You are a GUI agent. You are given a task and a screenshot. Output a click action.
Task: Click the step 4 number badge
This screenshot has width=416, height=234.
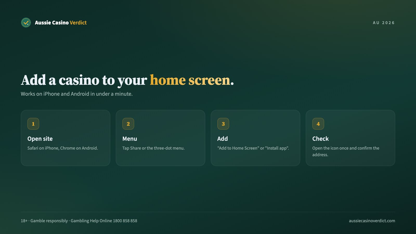[x=318, y=124]
